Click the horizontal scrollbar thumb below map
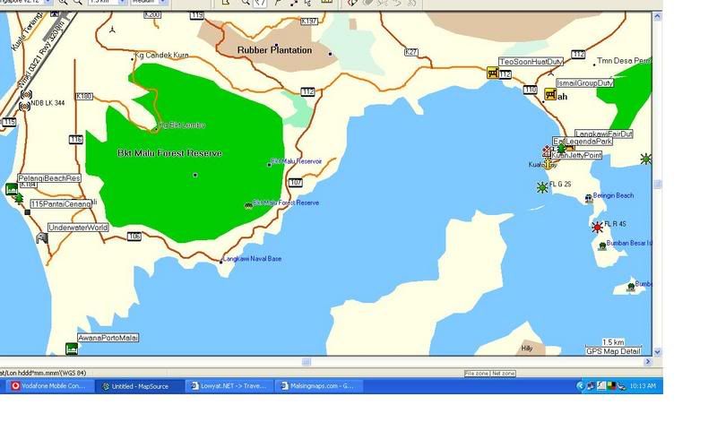 click(307, 362)
